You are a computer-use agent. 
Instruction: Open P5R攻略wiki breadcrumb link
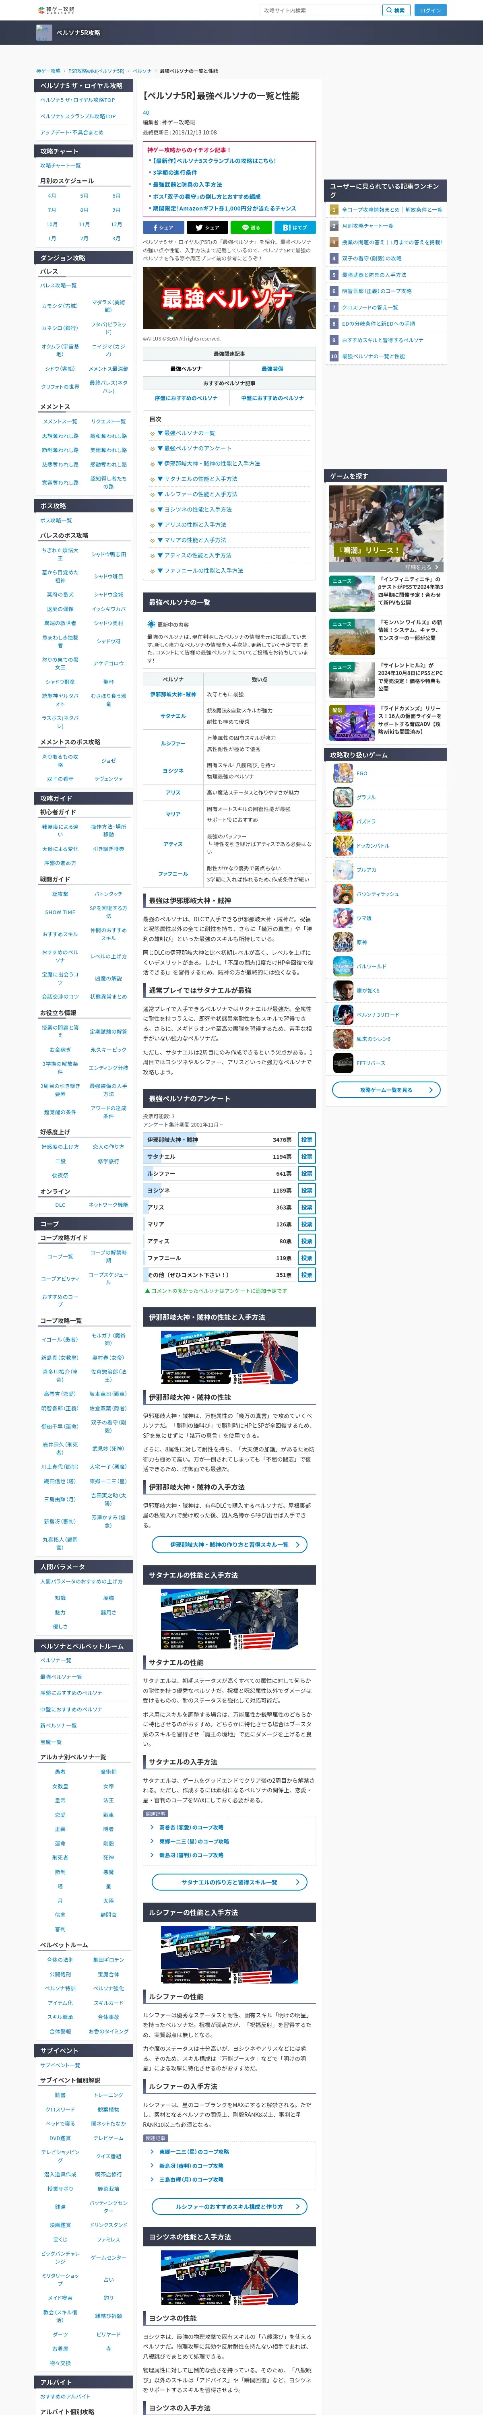[97, 71]
